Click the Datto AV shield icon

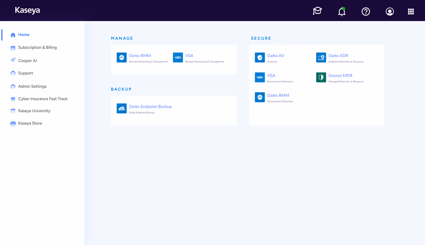click(260, 58)
